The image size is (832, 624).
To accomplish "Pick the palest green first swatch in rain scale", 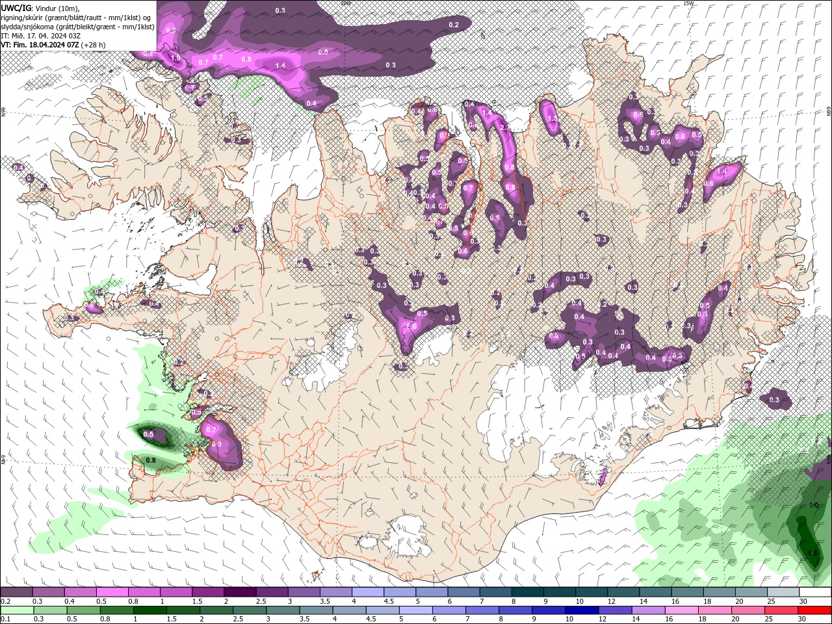I will (x=17, y=610).
